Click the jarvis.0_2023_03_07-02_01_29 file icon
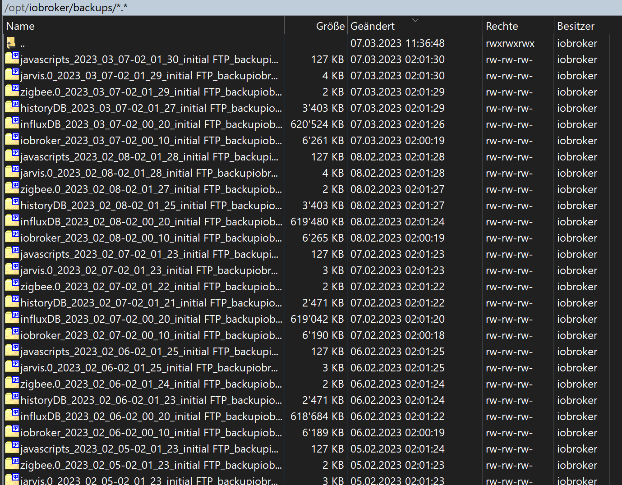 (12, 75)
